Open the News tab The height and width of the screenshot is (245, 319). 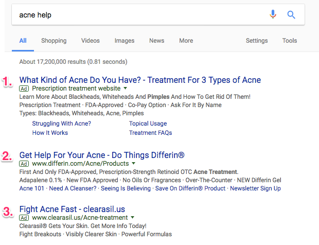coord(156,41)
